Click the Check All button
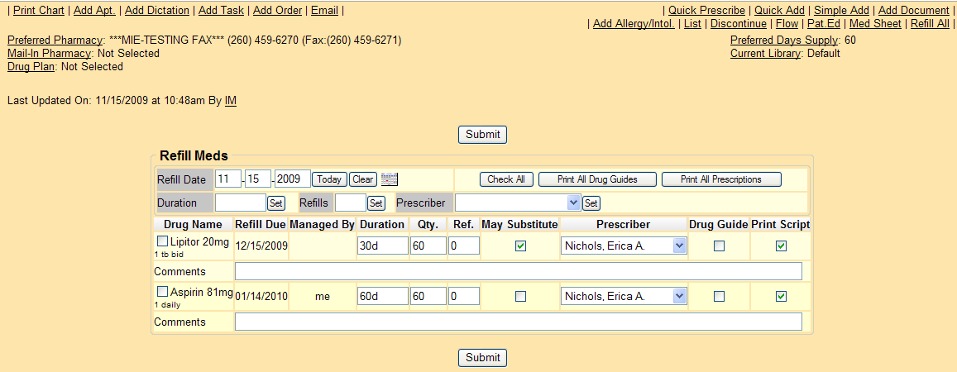The height and width of the screenshot is (372, 957). (x=506, y=179)
